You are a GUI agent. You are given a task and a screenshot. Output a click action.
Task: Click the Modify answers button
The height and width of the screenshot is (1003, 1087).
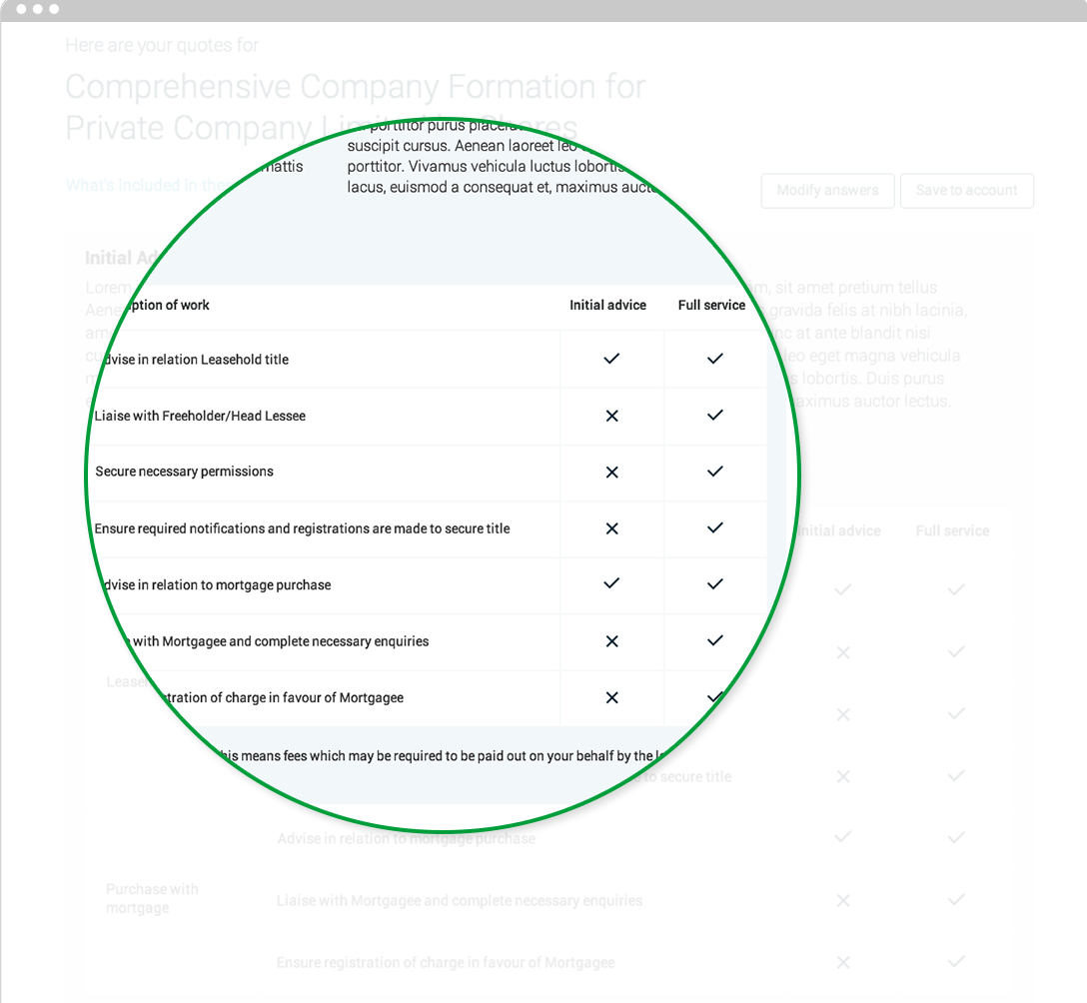pos(827,191)
